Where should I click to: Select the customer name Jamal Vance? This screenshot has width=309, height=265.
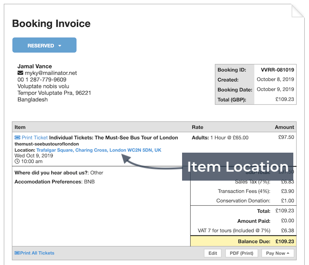click(x=35, y=66)
